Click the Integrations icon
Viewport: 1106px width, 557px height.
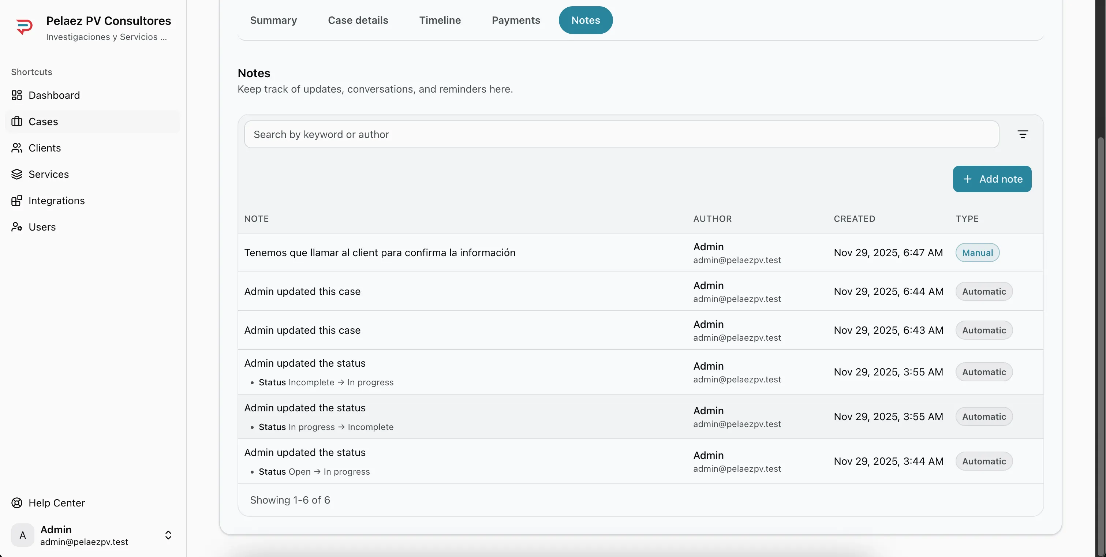coord(17,201)
